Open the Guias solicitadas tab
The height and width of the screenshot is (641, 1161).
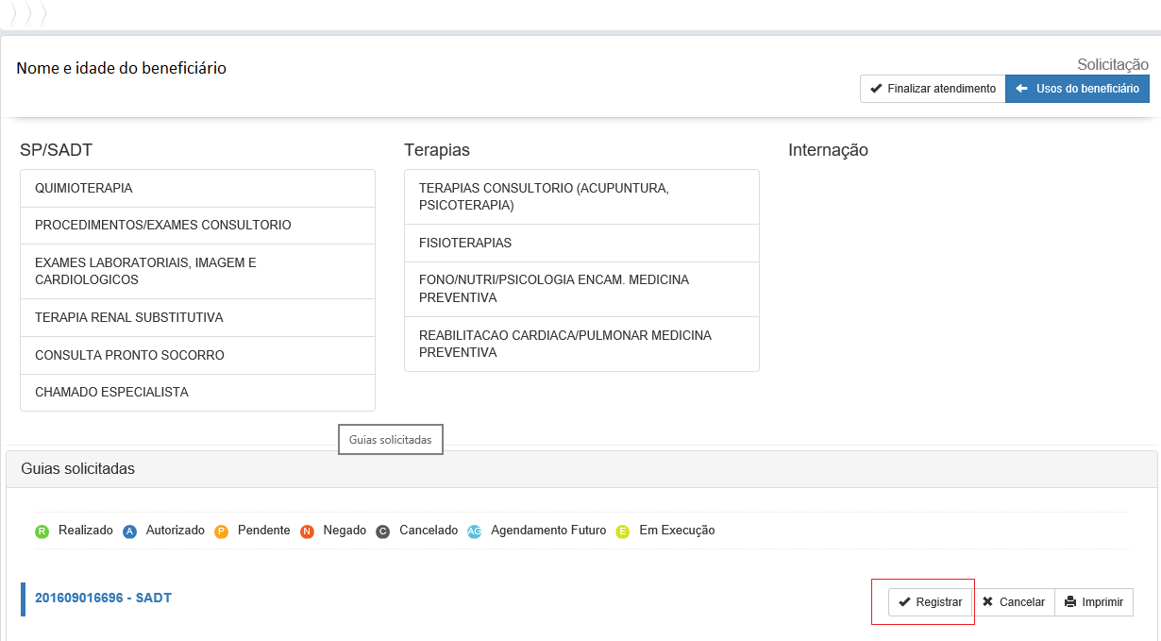tap(390, 439)
